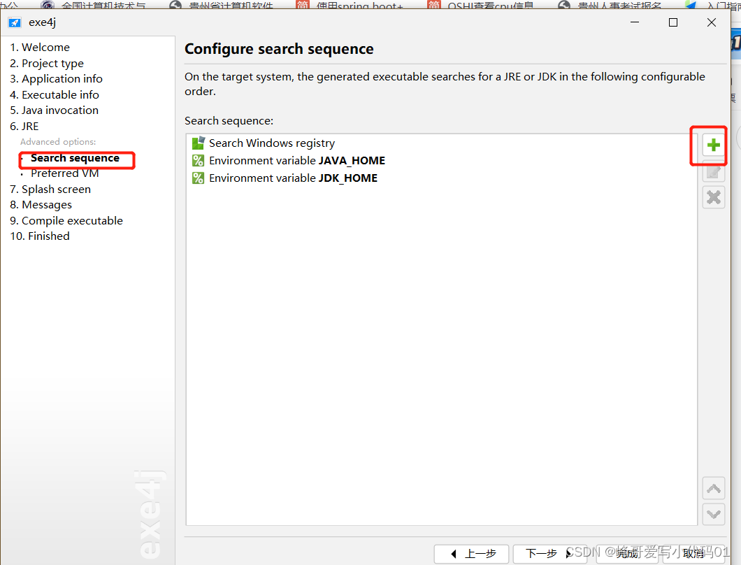Select Preferred VM advanced option
This screenshot has height=565, width=741.
(x=65, y=173)
